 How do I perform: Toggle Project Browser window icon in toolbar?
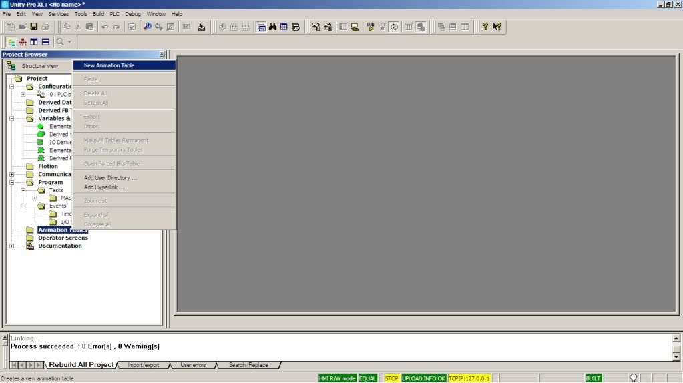coord(261,27)
